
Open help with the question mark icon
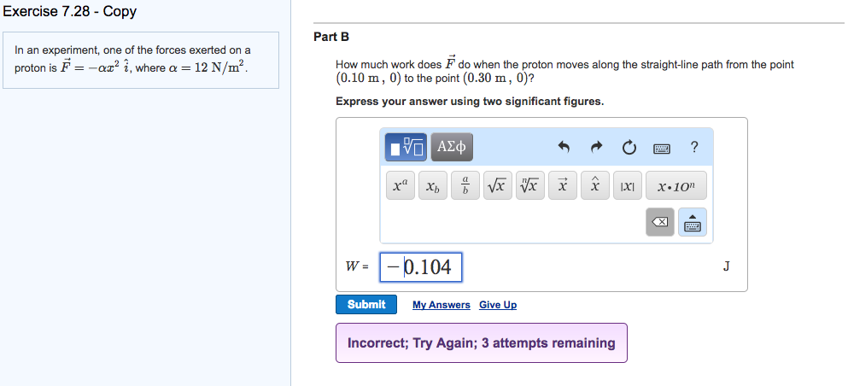click(x=694, y=147)
